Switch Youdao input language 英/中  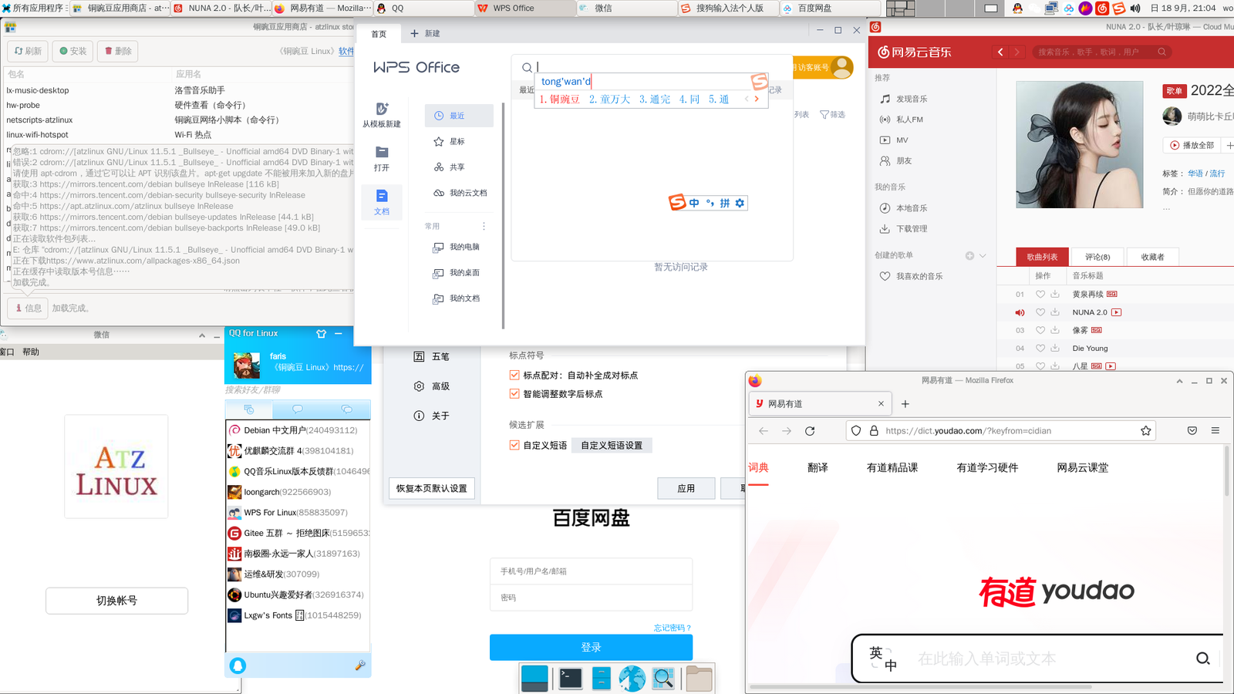coord(883,658)
